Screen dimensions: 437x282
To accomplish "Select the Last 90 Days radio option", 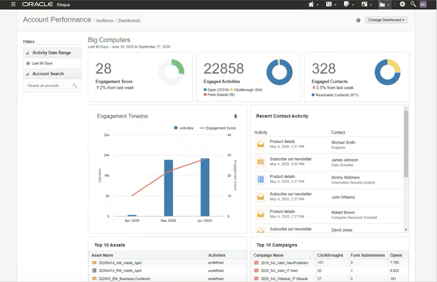I will point(28,63).
